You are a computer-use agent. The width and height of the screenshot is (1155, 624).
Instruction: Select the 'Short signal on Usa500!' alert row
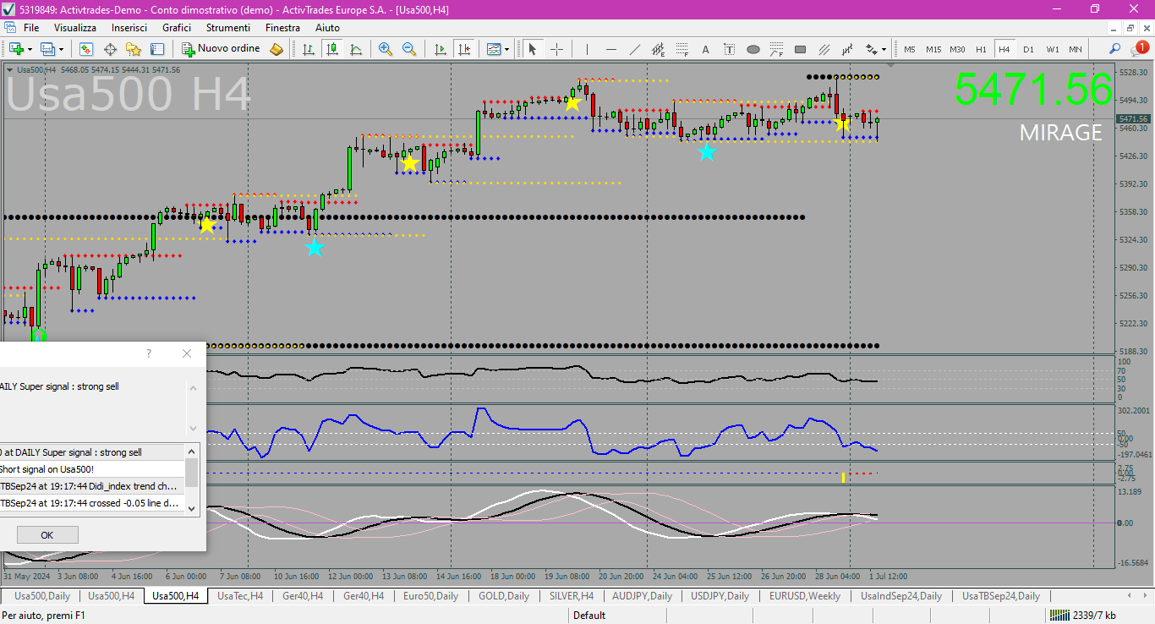click(92, 469)
